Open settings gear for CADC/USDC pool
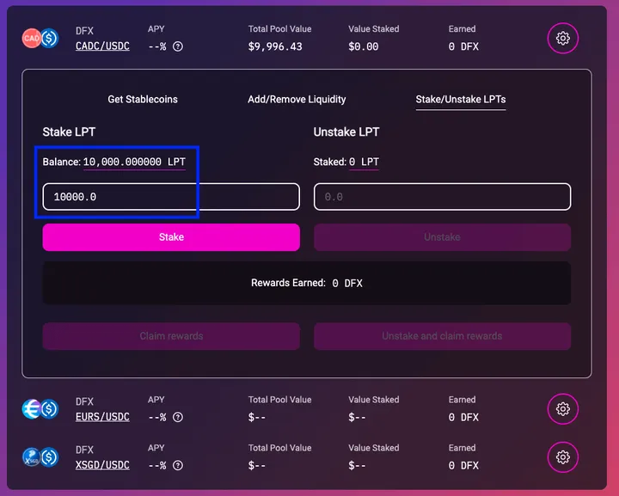Viewport: 619px width, 496px height. (x=563, y=39)
